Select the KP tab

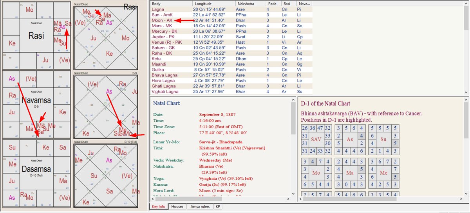click(x=217, y=206)
